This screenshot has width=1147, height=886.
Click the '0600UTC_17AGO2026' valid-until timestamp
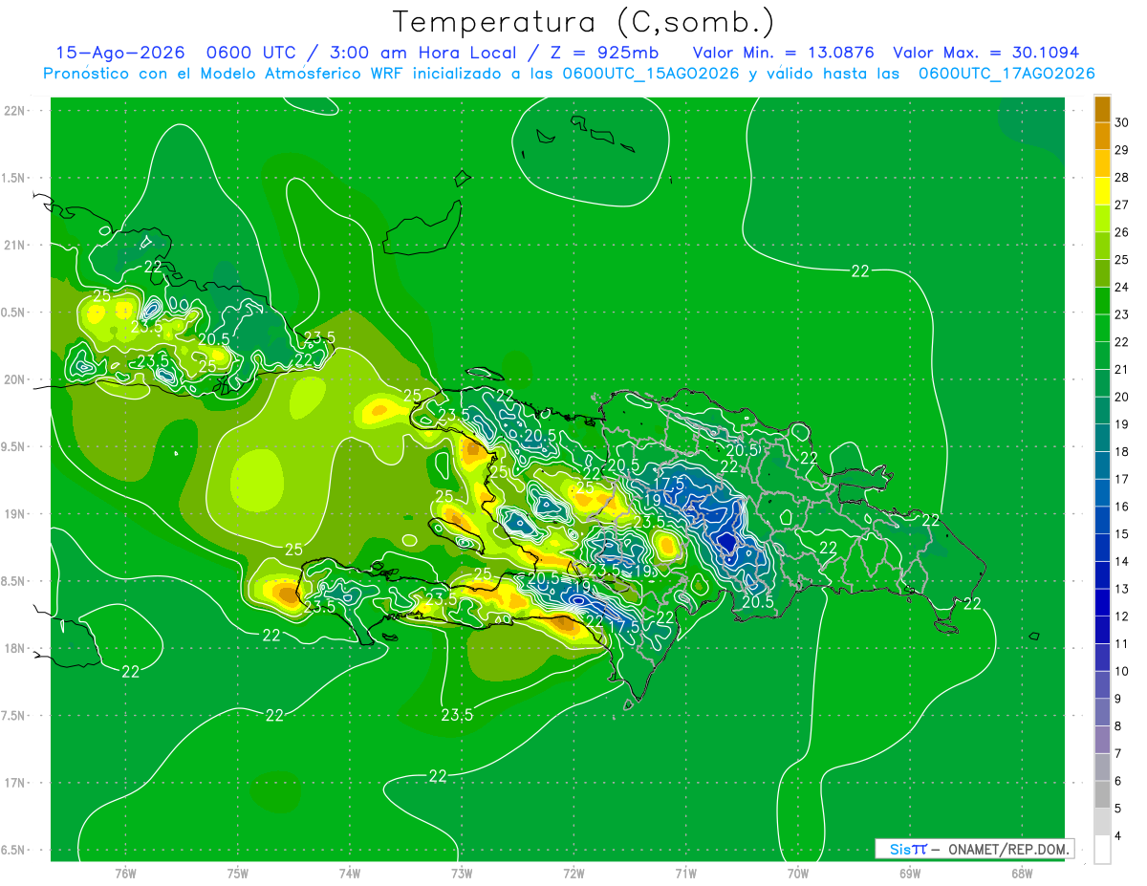1006,74
